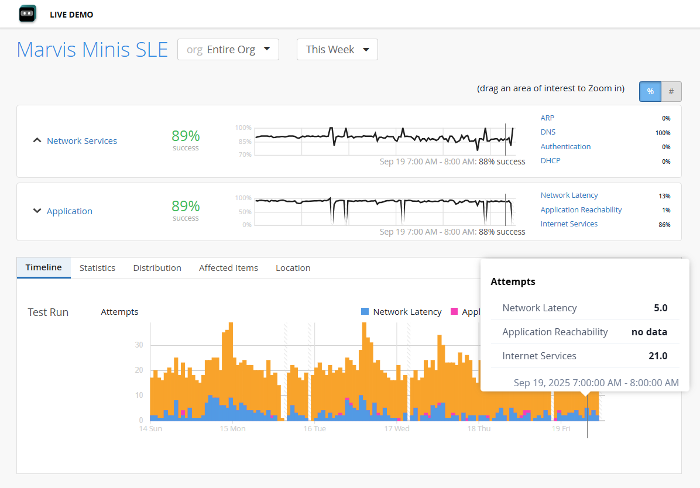Switch to the Distribution tab
This screenshot has height=488, width=700.
(x=157, y=268)
